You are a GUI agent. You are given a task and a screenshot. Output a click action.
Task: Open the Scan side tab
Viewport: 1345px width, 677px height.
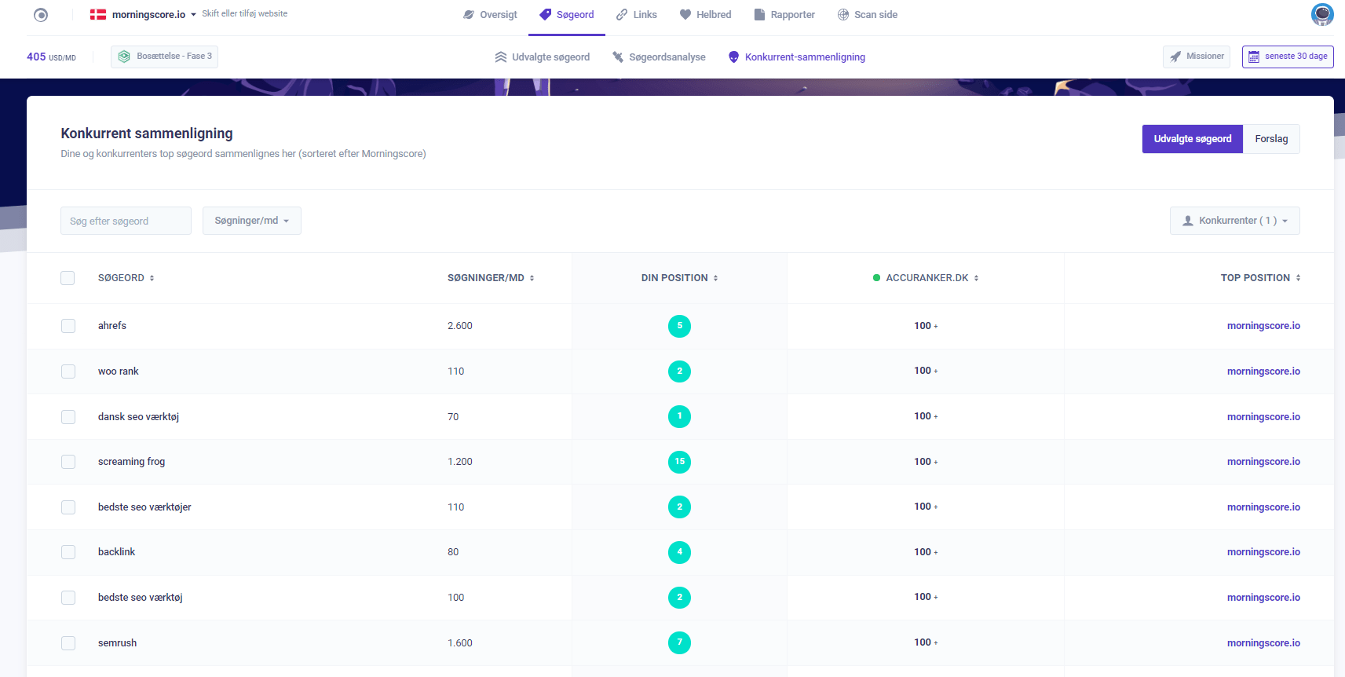868,15
